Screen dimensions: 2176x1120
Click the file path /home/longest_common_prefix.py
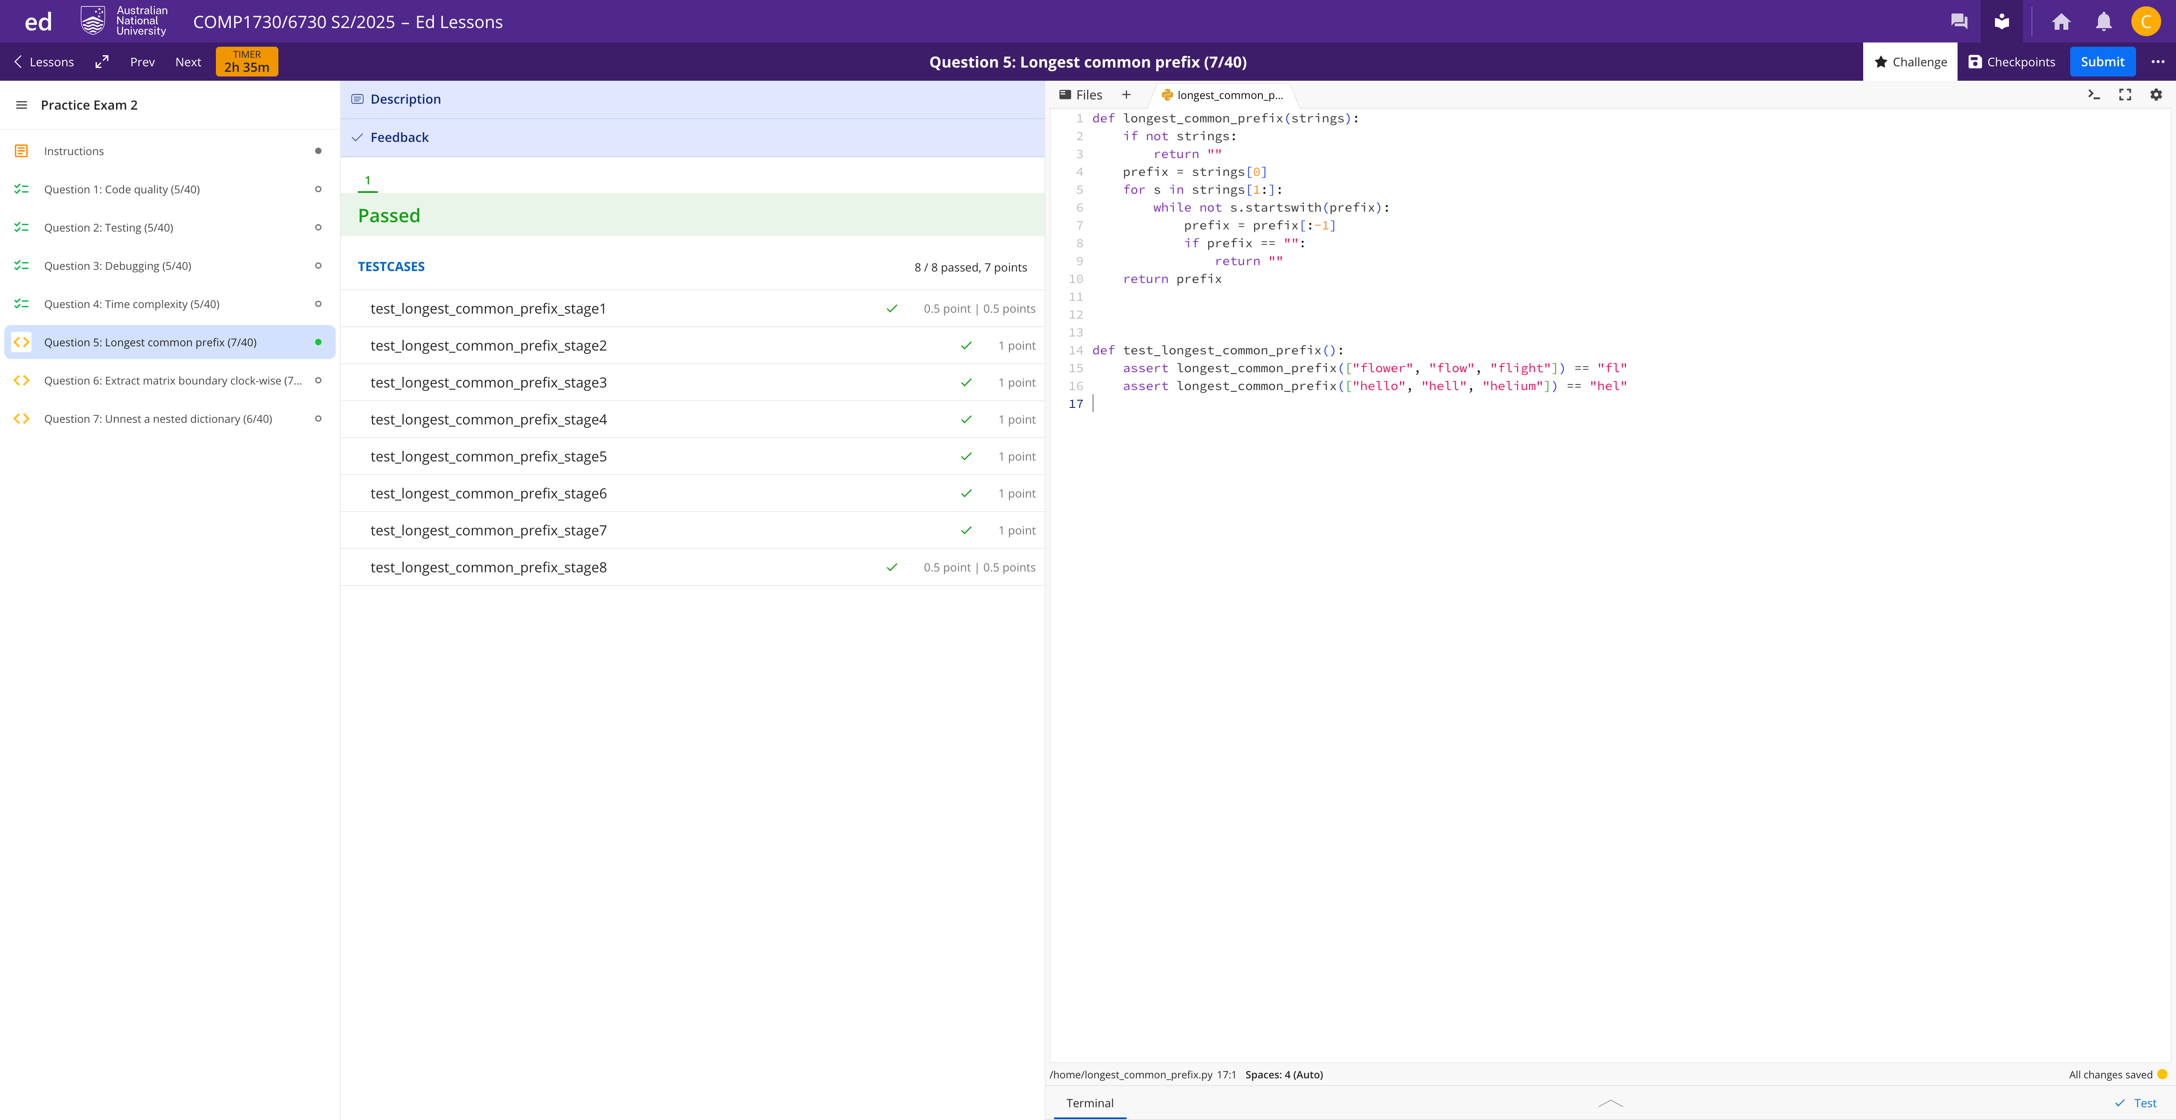click(x=1131, y=1075)
